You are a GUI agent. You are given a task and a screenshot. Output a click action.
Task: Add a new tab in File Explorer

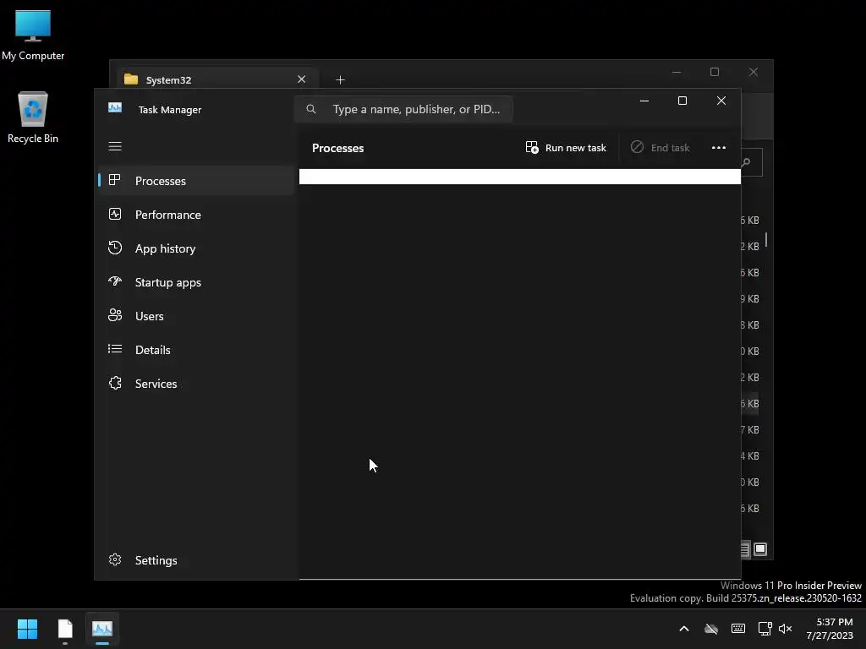340,80
